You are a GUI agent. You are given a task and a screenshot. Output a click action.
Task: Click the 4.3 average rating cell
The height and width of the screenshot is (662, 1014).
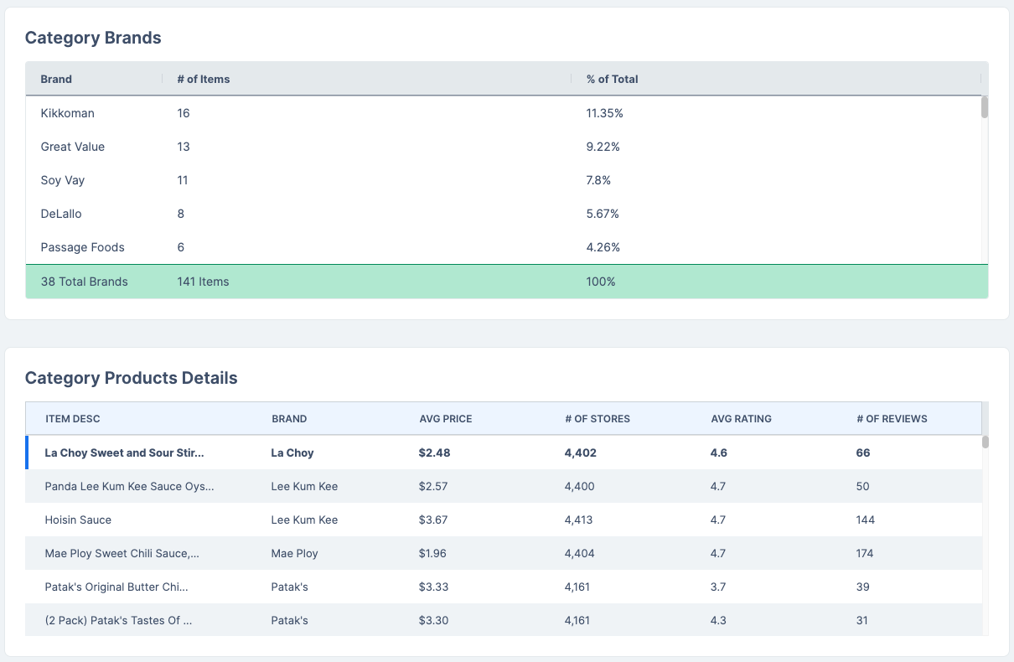(718, 620)
